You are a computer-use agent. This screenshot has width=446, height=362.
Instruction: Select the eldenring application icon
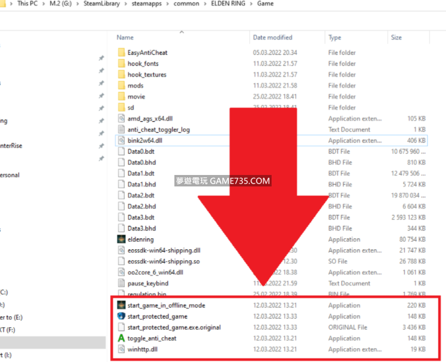point(121,240)
